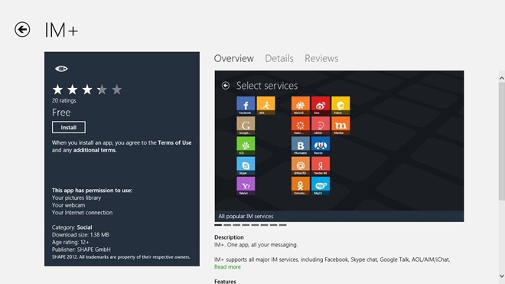
Task: Go back using the arrow beside IM+ title
Action: pos(22,30)
